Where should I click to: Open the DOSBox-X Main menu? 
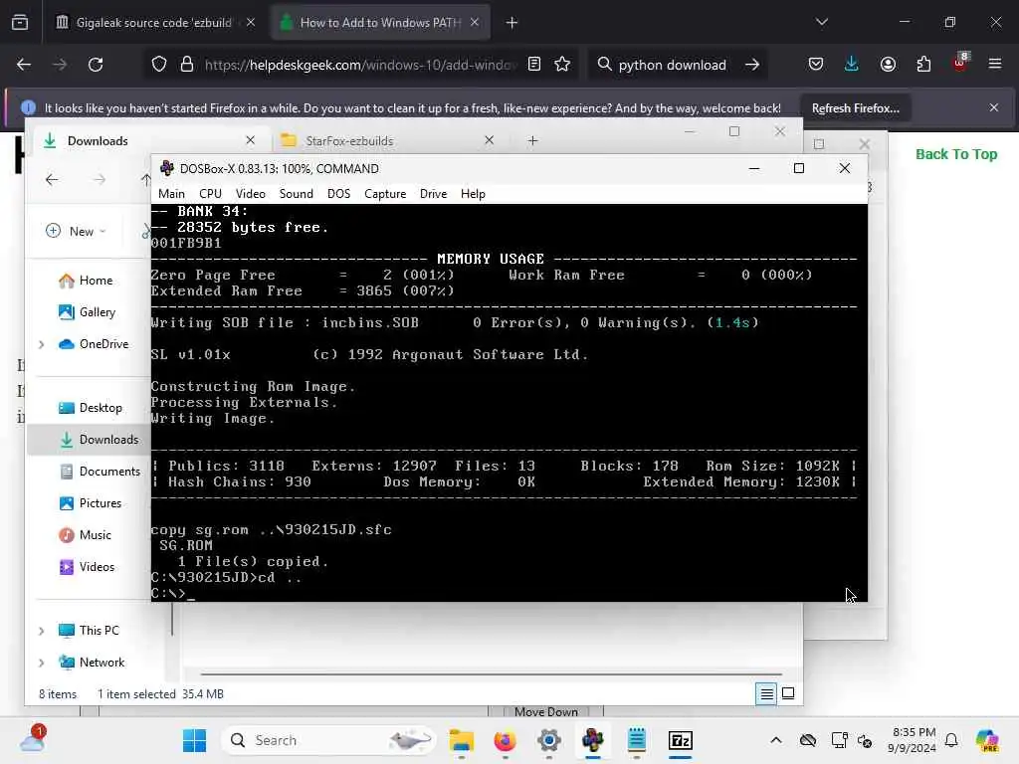(171, 194)
